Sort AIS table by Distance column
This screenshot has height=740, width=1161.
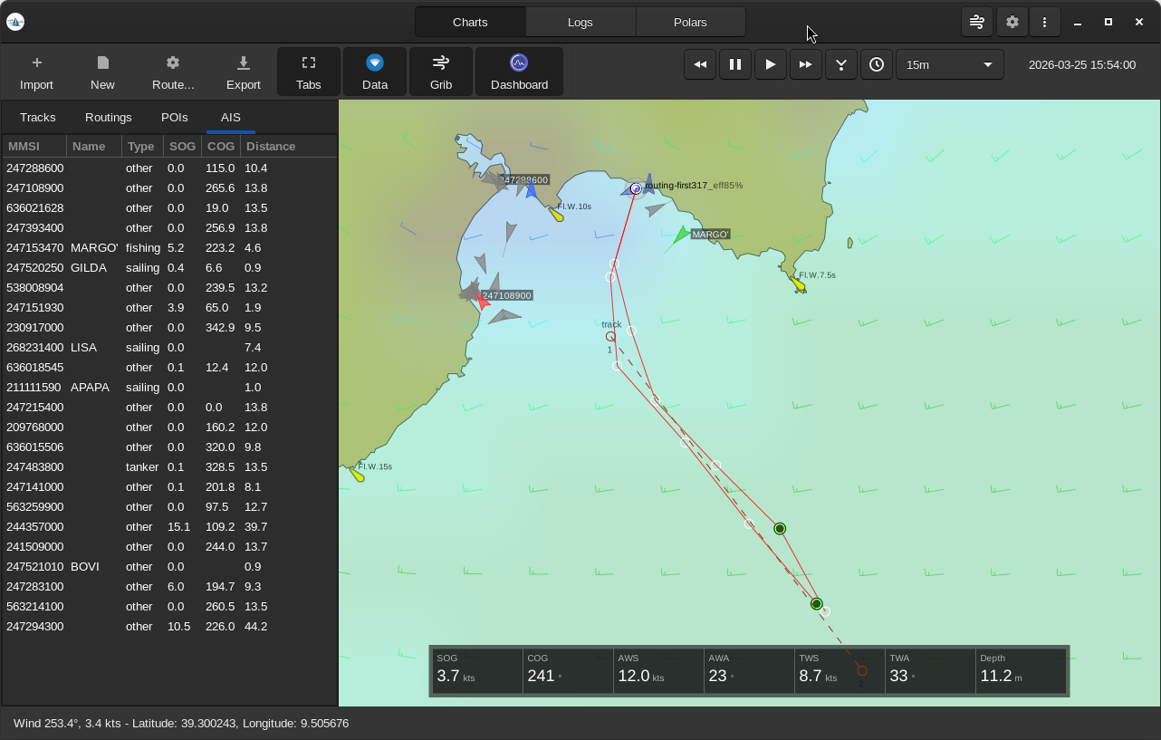point(271,146)
